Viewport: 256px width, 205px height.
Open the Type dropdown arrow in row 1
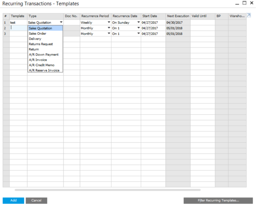coord(61,22)
